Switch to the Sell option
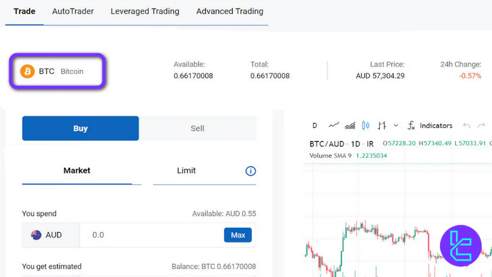This screenshot has width=492, height=277. [x=197, y=128]
